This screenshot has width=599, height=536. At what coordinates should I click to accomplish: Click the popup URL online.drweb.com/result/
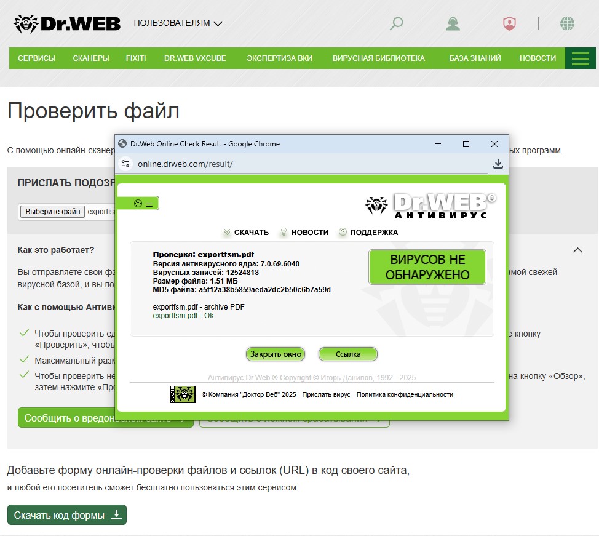click(185, 164)
